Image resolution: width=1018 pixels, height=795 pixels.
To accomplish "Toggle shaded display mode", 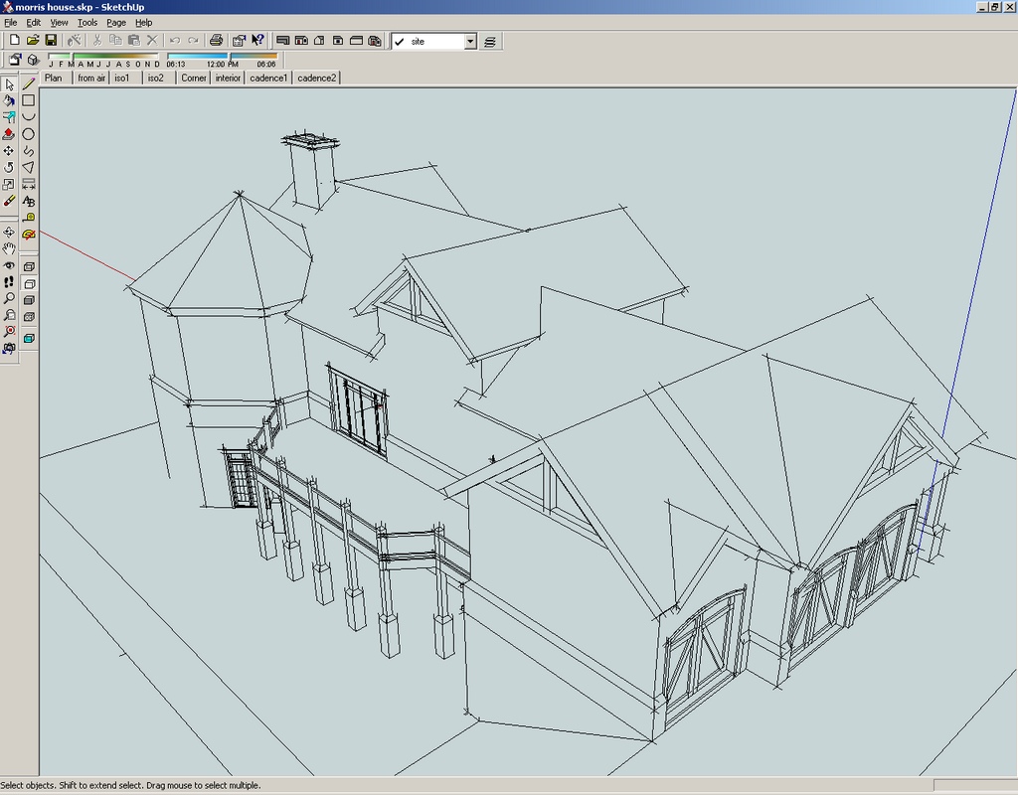I will pos(29,300).
